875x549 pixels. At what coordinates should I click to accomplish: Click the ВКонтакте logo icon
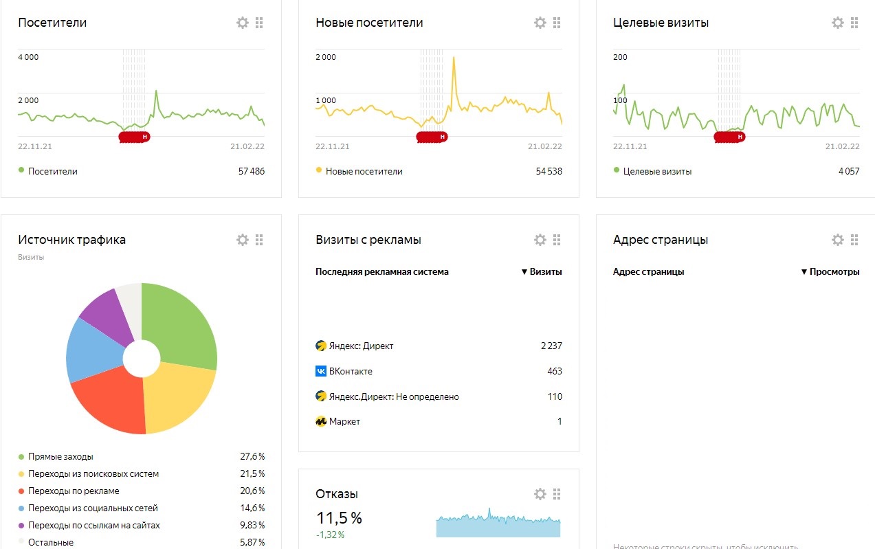point(321,371)
